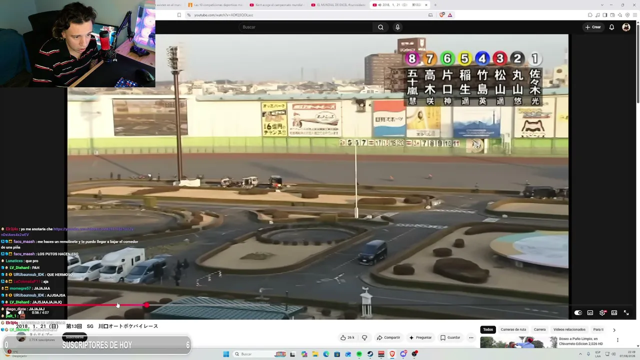Open Spotify from the taskbar

(x=359, y=354)
